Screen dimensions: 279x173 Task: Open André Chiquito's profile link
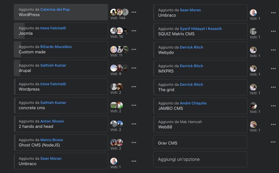[193, 103]
